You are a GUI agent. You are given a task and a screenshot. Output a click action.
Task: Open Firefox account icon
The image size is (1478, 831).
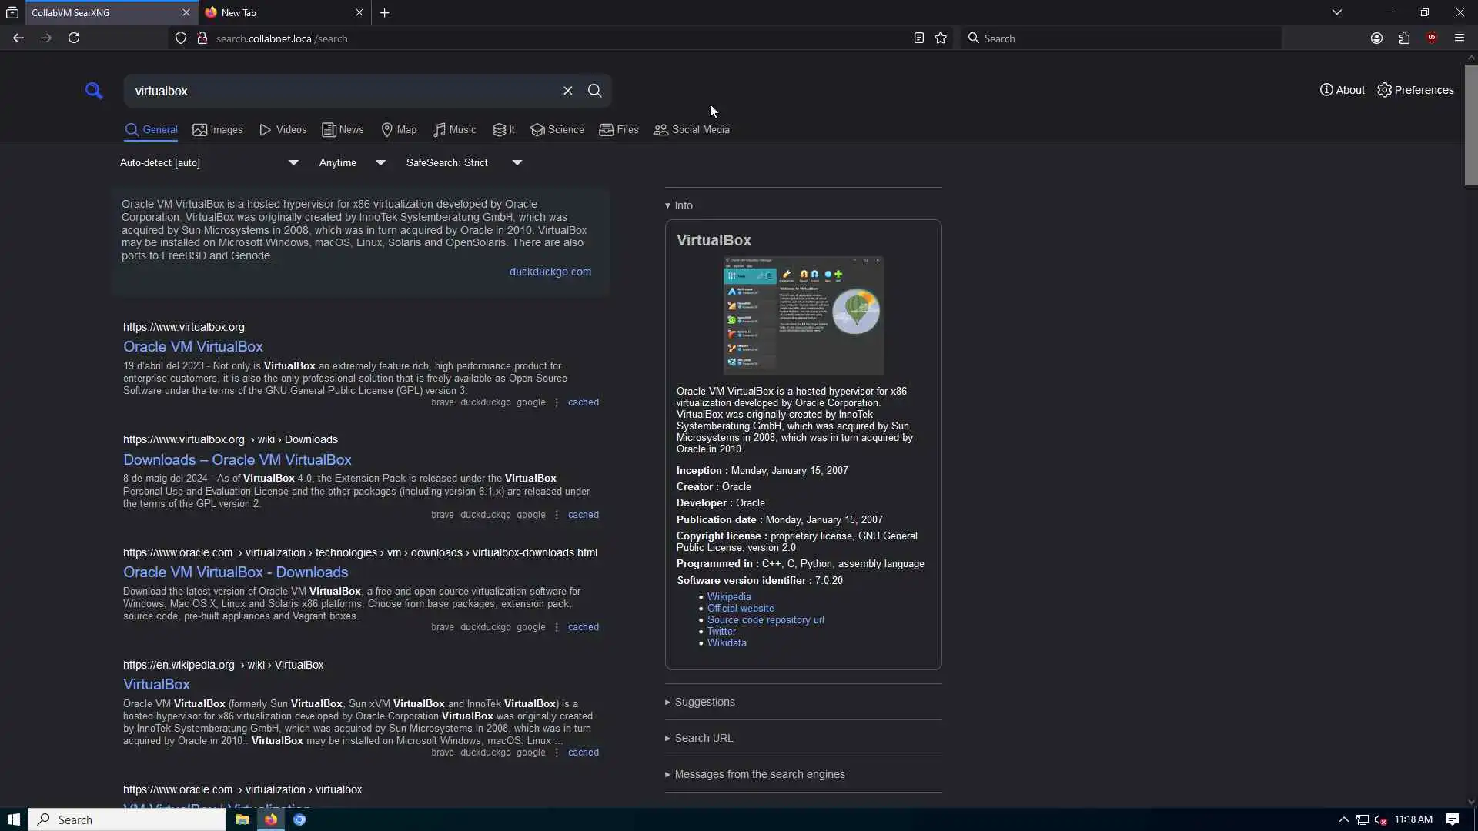coord(1376,38)
